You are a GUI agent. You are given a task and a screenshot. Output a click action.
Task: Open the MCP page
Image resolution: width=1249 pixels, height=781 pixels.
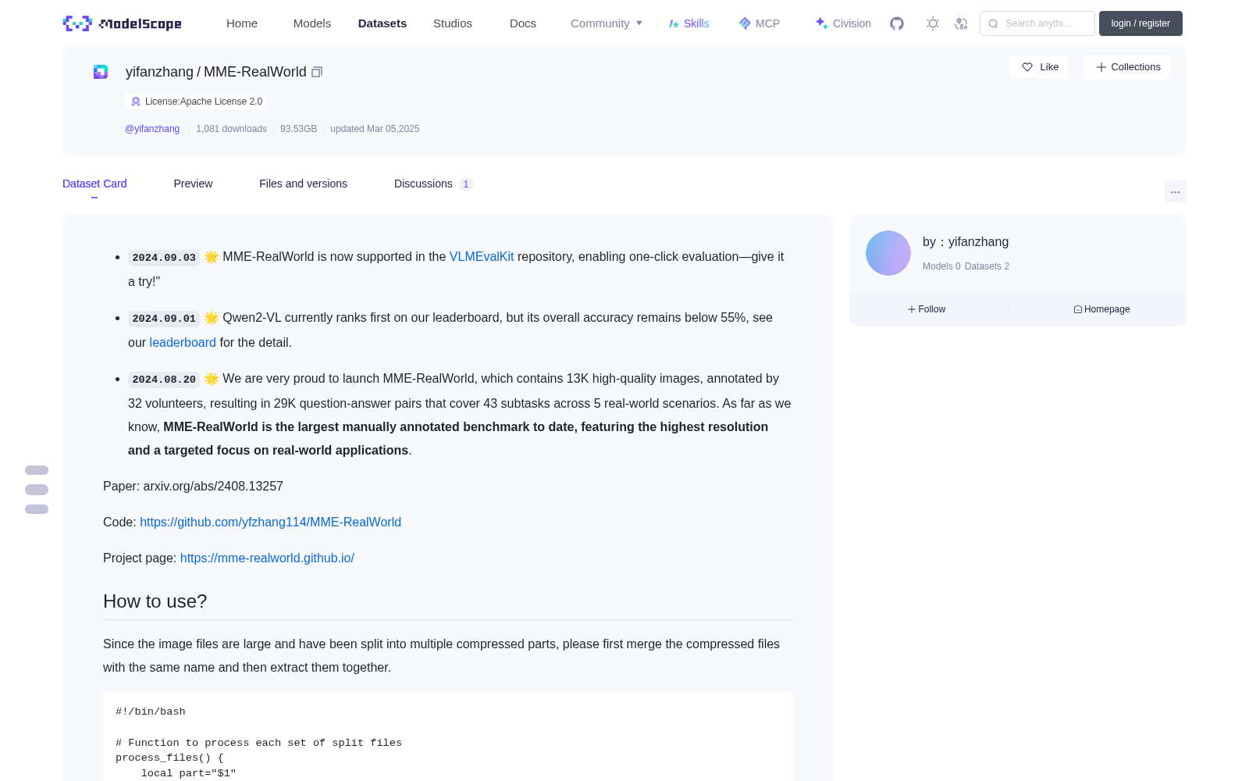point(760,23)
